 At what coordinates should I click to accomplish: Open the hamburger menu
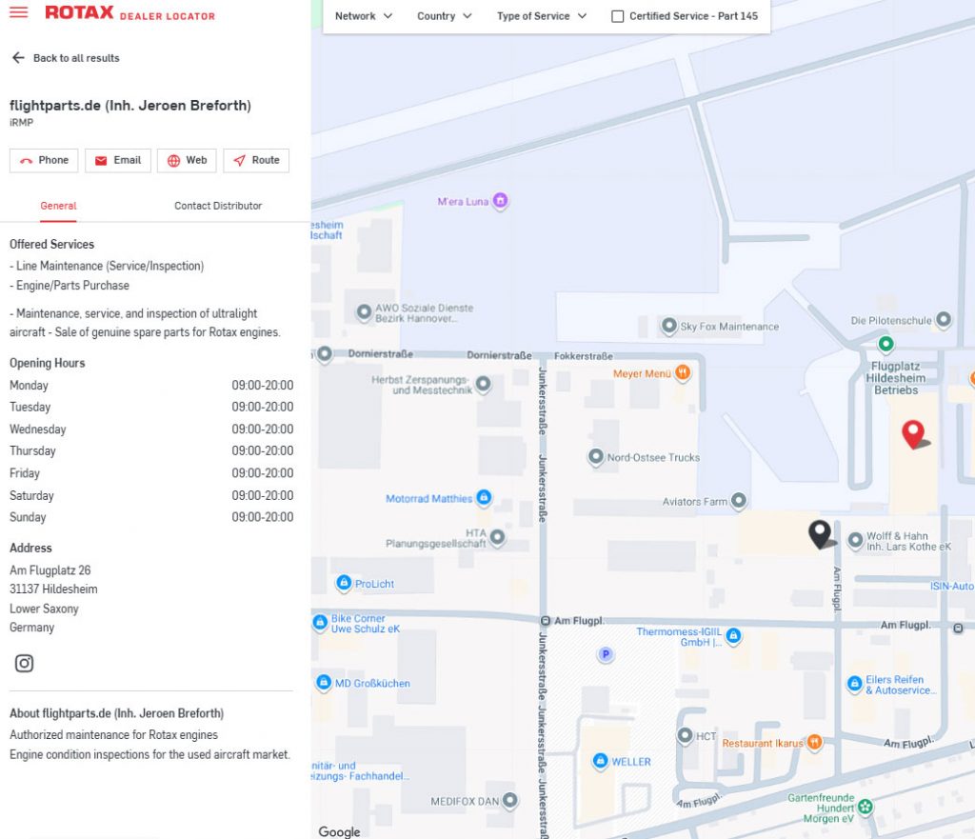[x=19, y=12]
